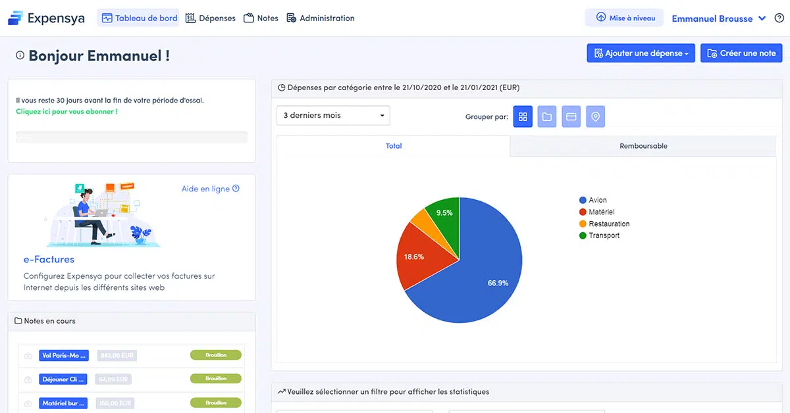Group expenses by payment card icon
790x413 pixels.
click(571, 116)
